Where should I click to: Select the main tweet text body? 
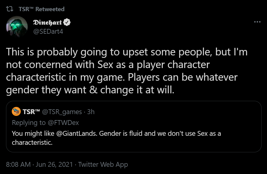pos(126,70)
